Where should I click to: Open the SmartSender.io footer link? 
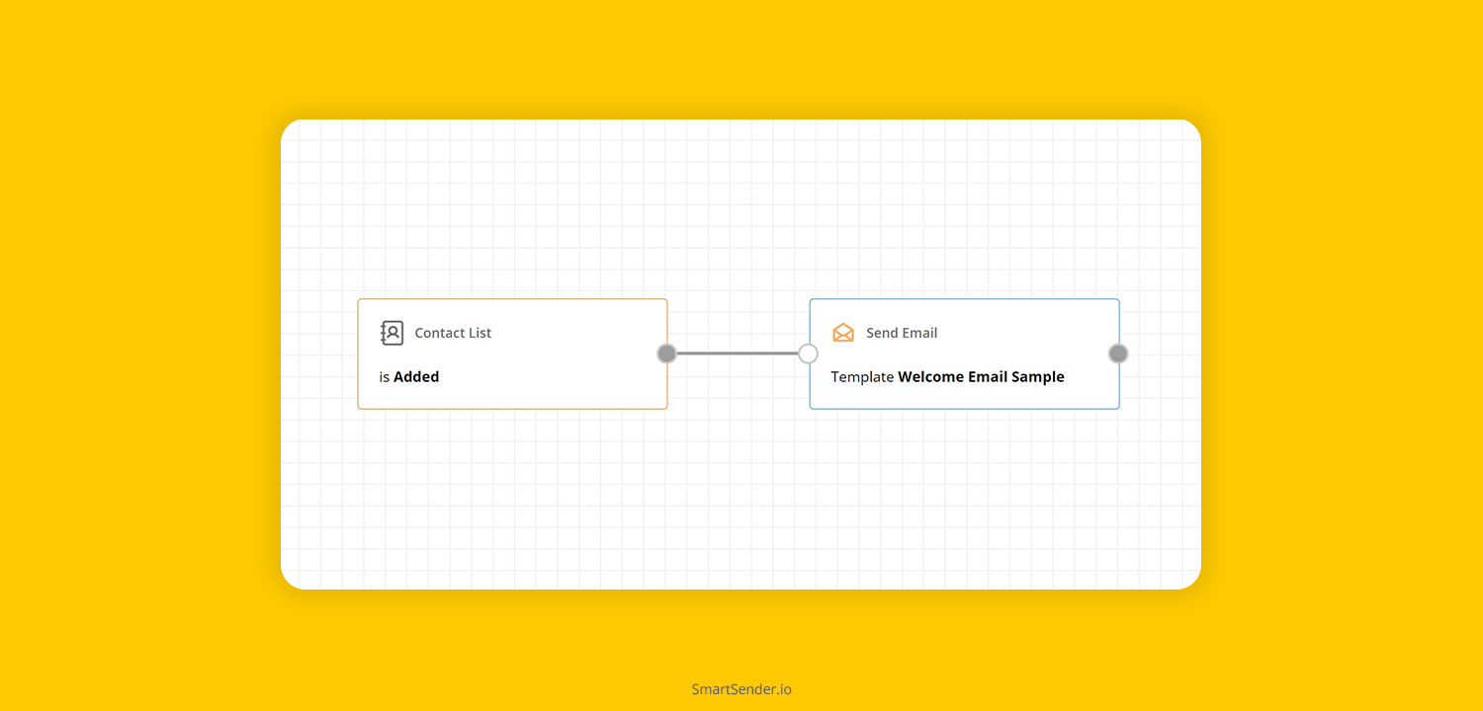point(741,689)
